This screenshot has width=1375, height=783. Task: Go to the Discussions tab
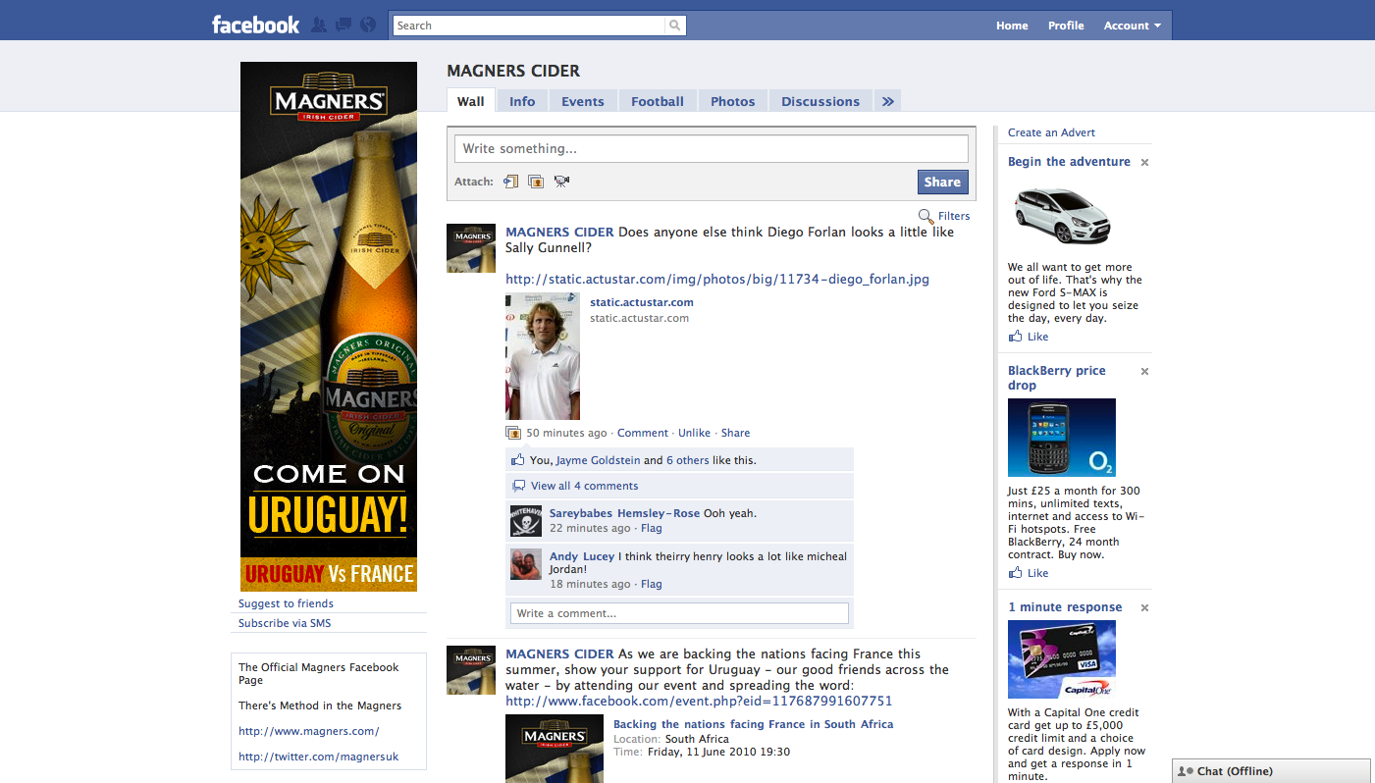point(820,101)
